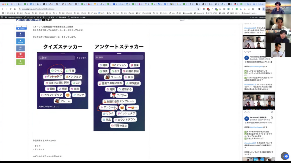The width and height of the screenshot is (291, 163).
Task: Reply to the first tweet via bubble icon
Action: 245,52
